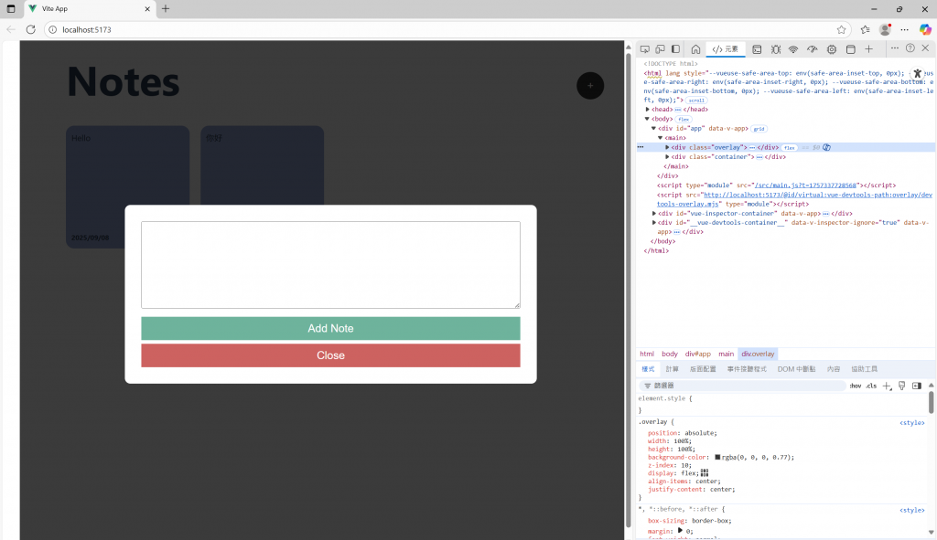The image size is (937, 540).
Task: Click the add-to-favorites star in address bar
Action: (x=842, y=30)
